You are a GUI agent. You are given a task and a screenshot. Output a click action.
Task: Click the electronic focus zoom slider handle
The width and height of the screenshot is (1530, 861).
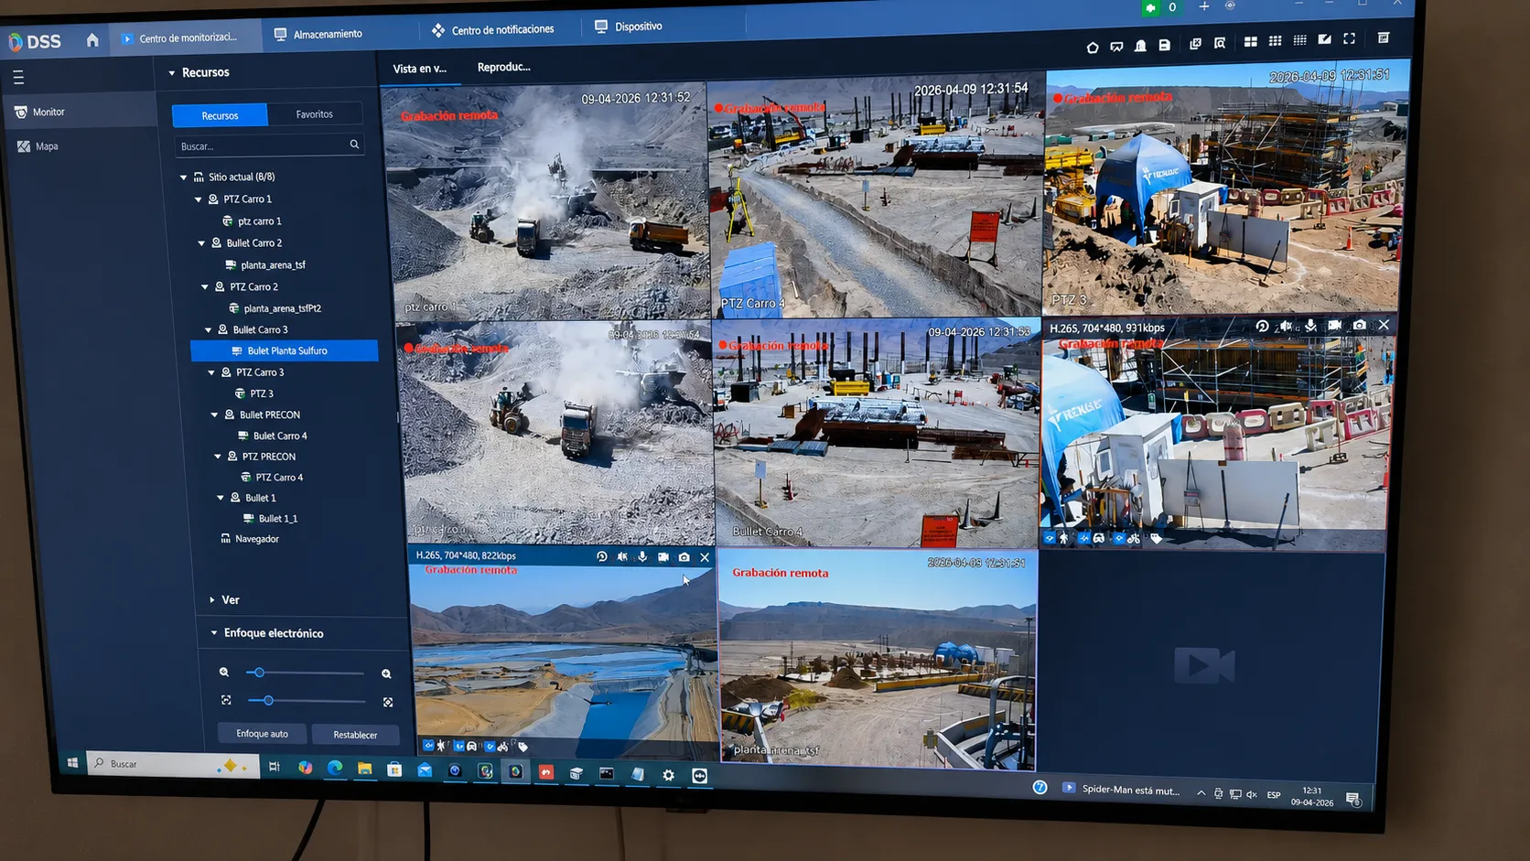click(x=259, y=673)
